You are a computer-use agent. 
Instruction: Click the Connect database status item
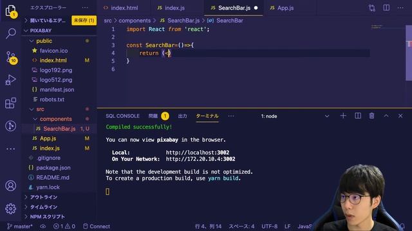point(97,227)
